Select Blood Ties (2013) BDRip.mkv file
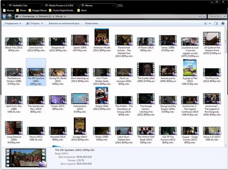228x170 pixels. [x=14, y=44]
